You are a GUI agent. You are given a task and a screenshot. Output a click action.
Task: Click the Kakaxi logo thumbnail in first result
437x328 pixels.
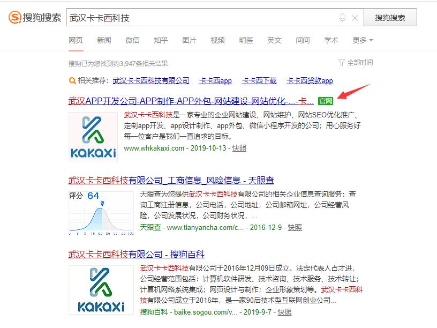93,137
